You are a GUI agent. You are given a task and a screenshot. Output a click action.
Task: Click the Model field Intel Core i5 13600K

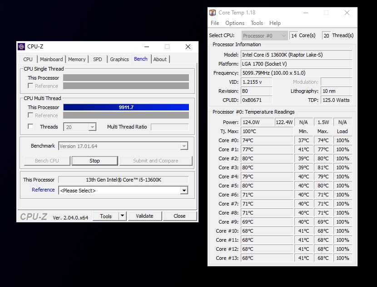tap(297, 55)
